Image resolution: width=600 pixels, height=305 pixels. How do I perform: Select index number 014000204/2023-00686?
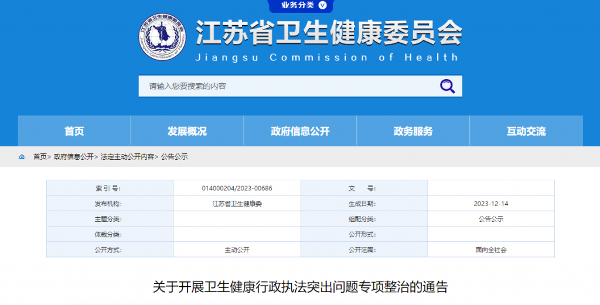tap(237, 189)
